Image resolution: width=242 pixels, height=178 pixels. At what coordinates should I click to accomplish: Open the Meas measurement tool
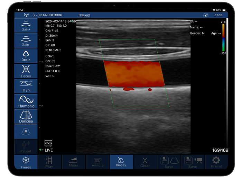(73, 162)
